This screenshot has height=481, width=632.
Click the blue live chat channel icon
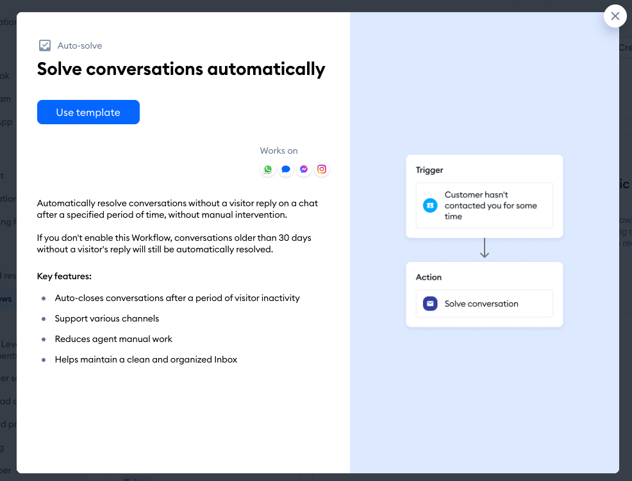(286, 169)
